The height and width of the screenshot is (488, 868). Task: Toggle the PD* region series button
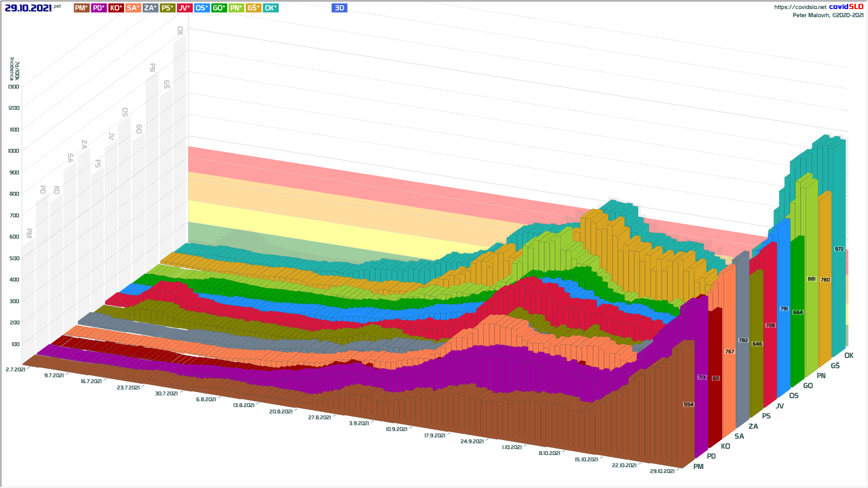pos(99,8)
